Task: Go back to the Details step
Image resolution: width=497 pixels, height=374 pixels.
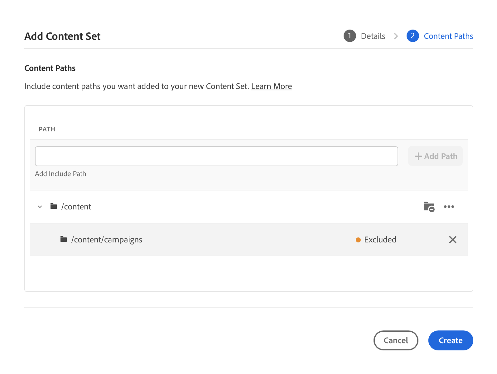Action: [373, 36]
